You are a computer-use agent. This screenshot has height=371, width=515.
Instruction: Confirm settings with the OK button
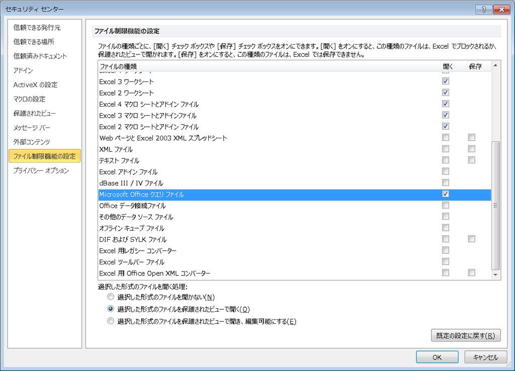click(x=437, y=357)
